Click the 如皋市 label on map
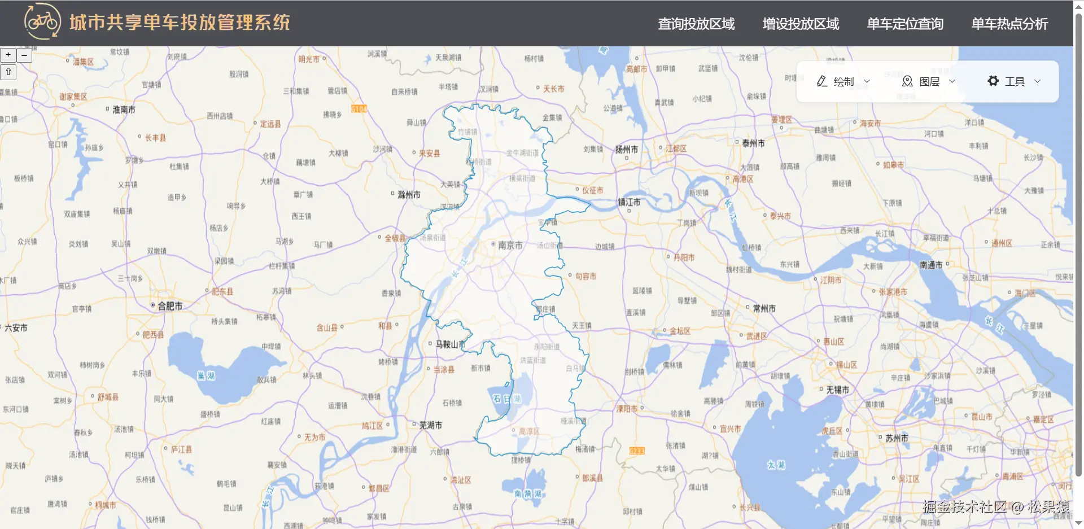Viewport: 1084px width, 529px height. (893, 165)
